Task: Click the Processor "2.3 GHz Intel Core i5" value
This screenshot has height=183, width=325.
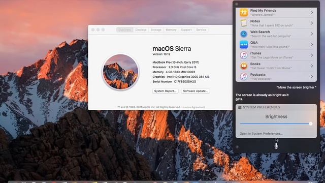Action: [182, 67]
